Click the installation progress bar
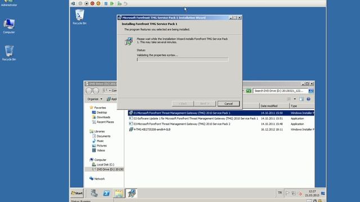360x202 pixels. pyautogui.click(x=182, y=59)
